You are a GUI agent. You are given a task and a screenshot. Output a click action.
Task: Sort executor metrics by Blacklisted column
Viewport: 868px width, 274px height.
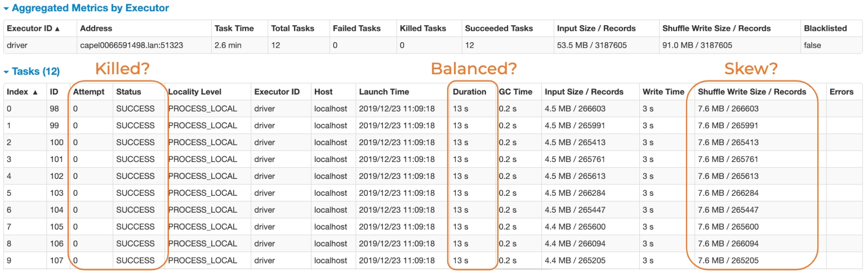coord(825,28)
